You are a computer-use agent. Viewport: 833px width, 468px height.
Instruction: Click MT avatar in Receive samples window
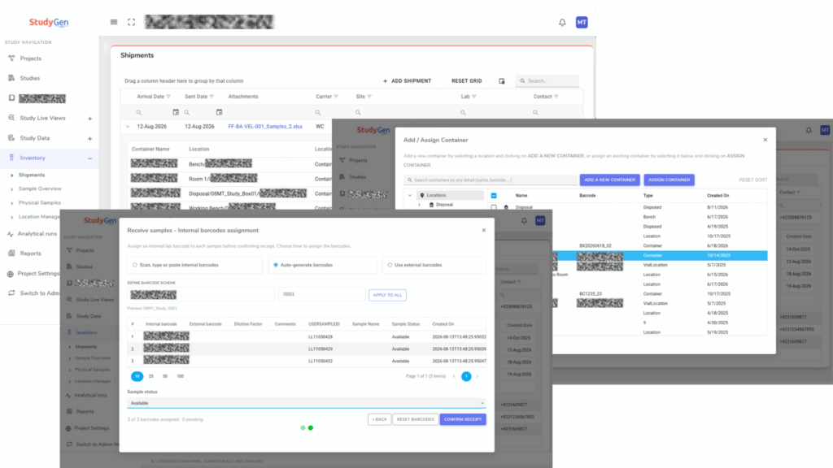pos(540,221)
